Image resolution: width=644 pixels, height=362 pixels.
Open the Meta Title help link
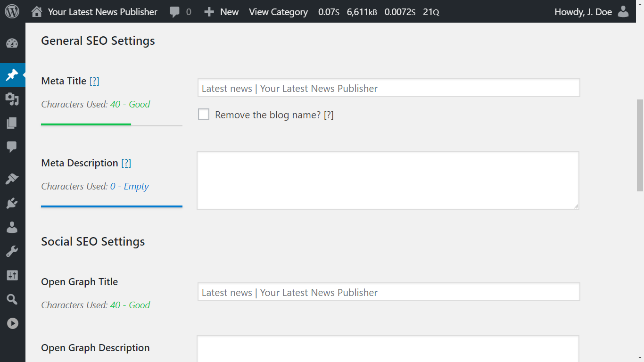[94, 81]
